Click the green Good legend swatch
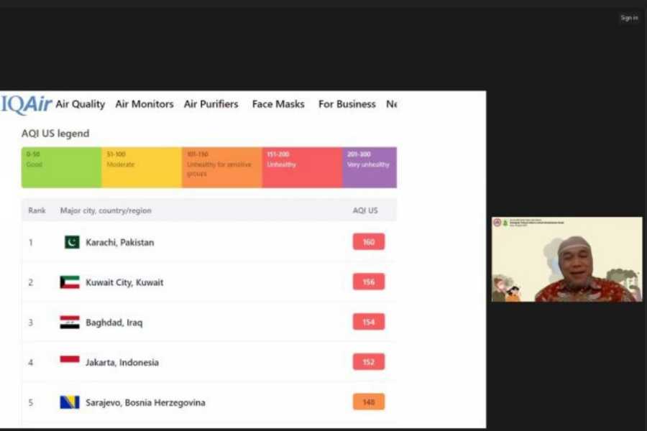Screen dimensions: 647x431 click(x=62, y=167)
